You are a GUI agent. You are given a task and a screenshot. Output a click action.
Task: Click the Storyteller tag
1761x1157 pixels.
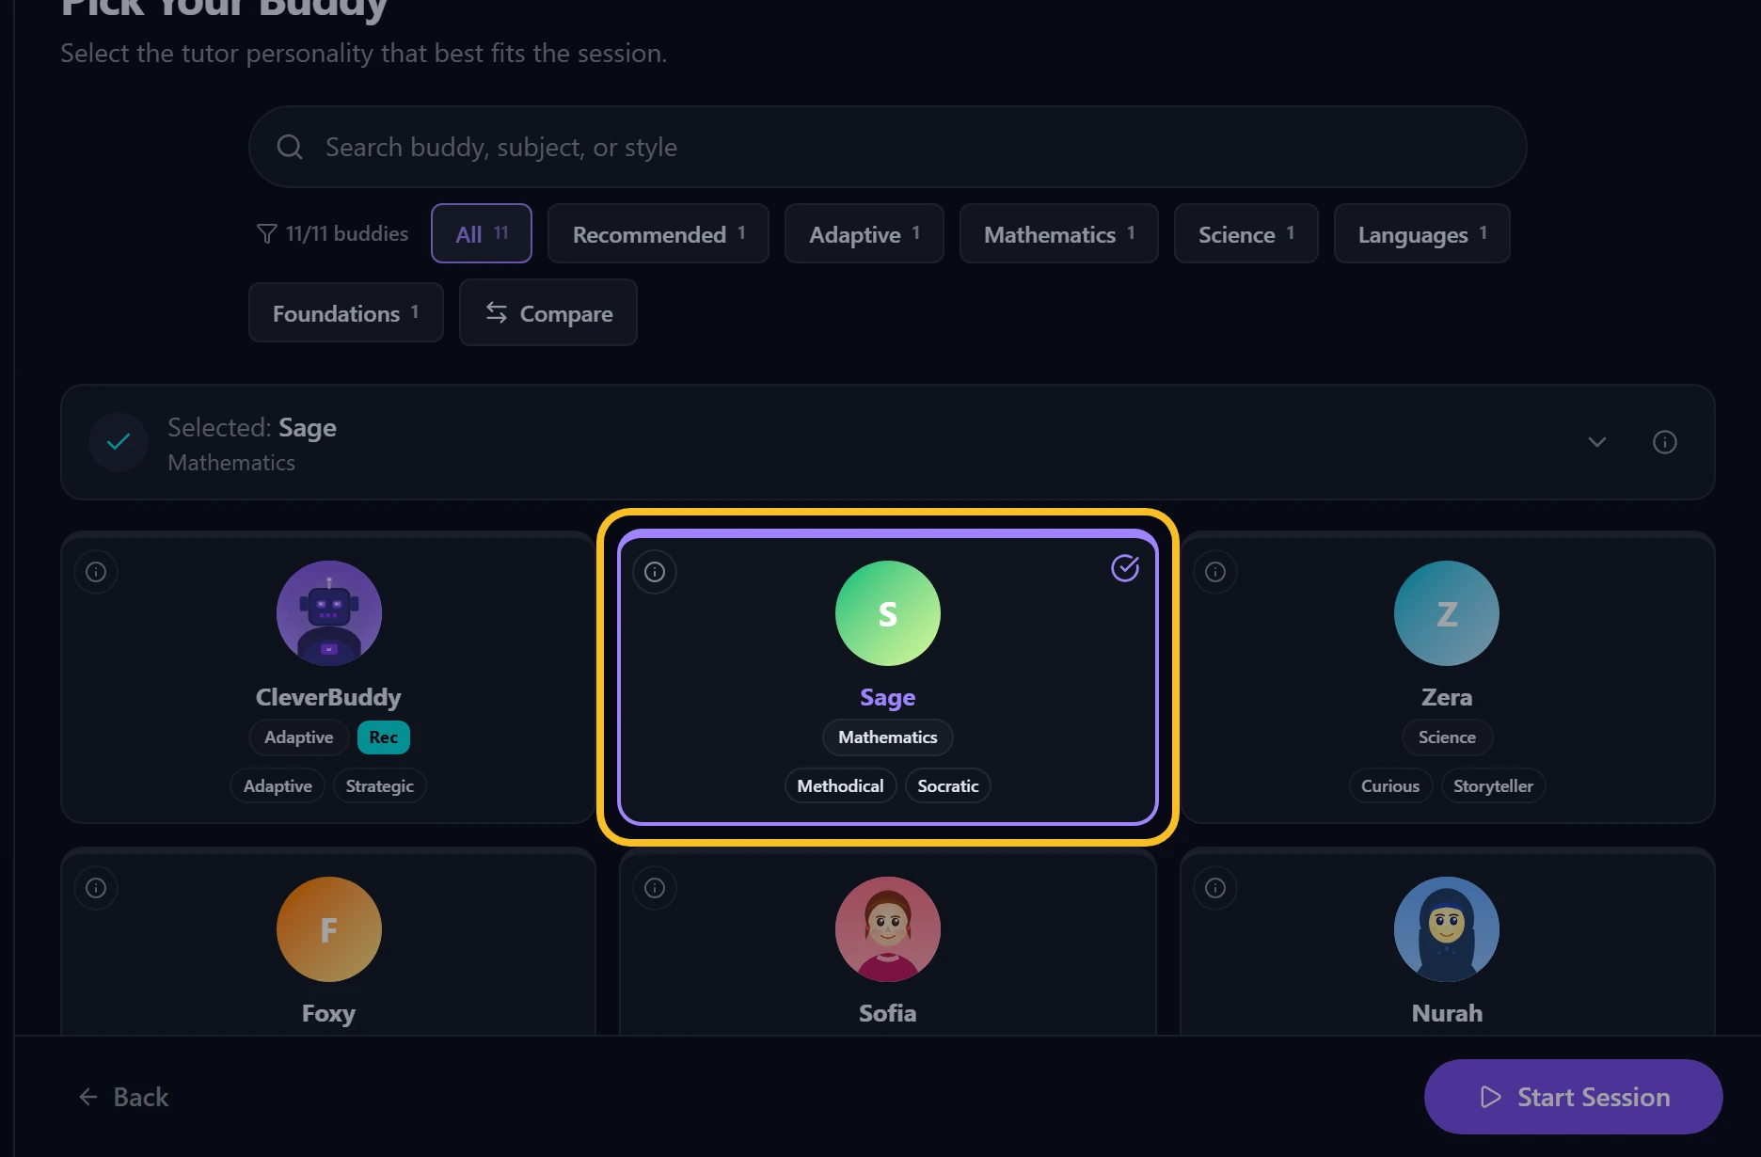click(x=1493, y=786)
